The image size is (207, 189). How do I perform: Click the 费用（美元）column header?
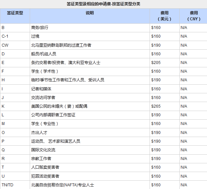164,16
